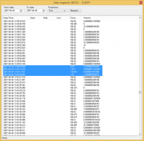144x141 pixels.
Task: Sort by the Date/Time column header
Action: tap(16, 18)
